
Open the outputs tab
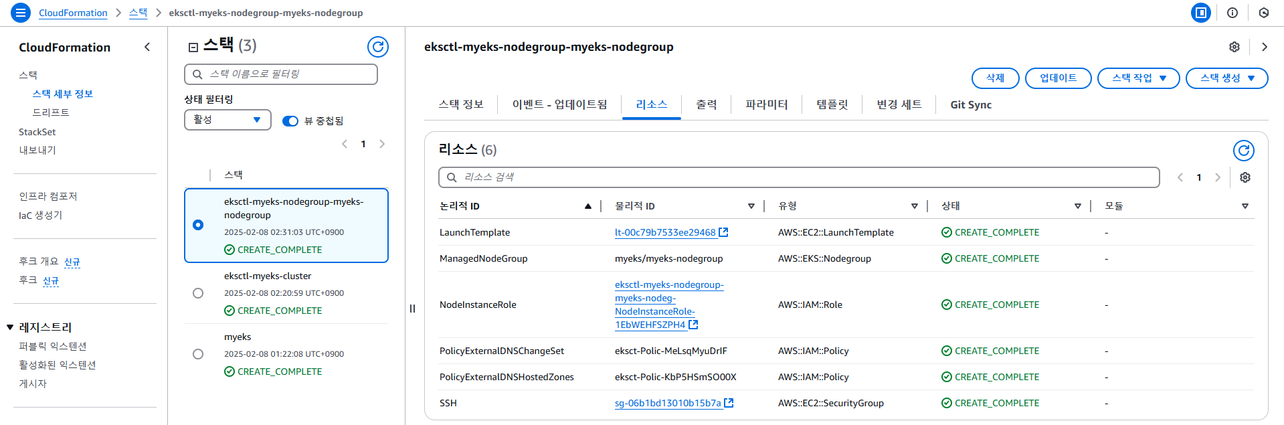[x=706, y=104]
